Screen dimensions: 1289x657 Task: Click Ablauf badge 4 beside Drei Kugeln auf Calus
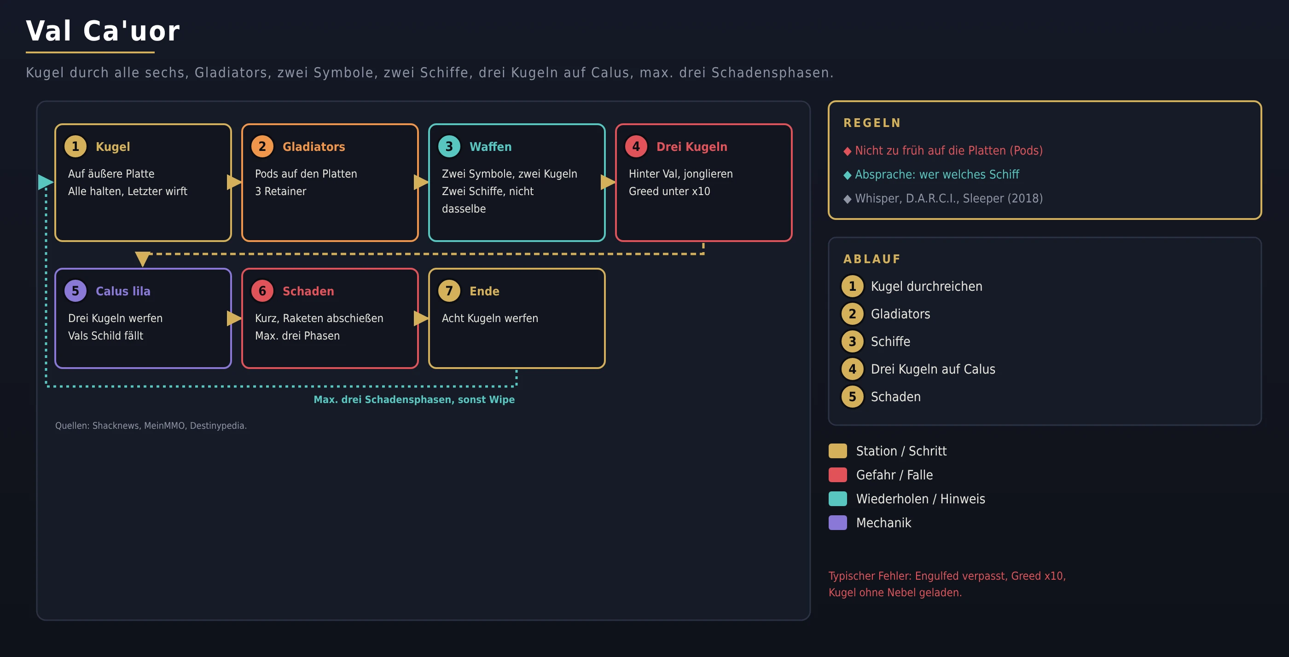853,369
